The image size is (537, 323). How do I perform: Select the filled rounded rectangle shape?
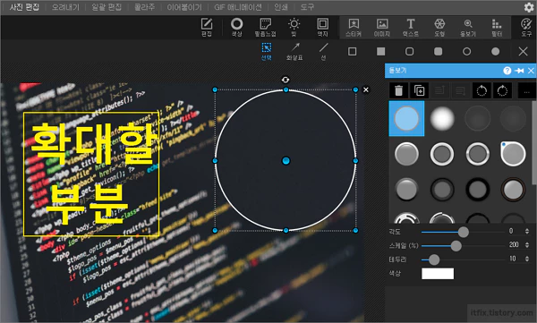(438, 51)
